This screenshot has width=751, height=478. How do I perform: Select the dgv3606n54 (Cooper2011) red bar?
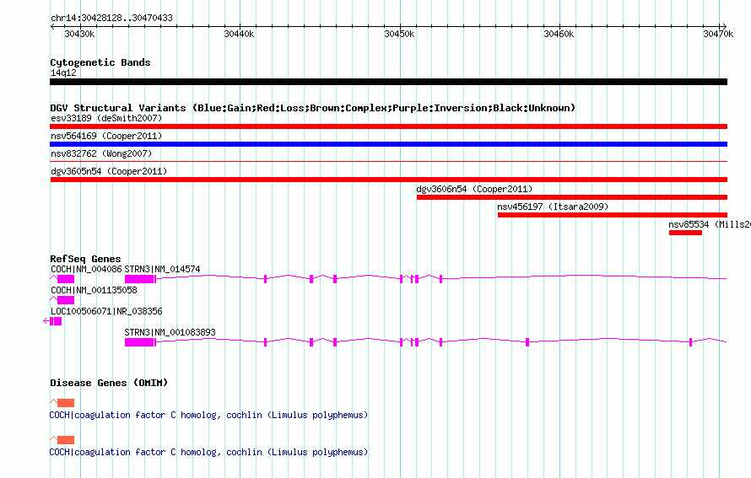(x=572, y=197)
